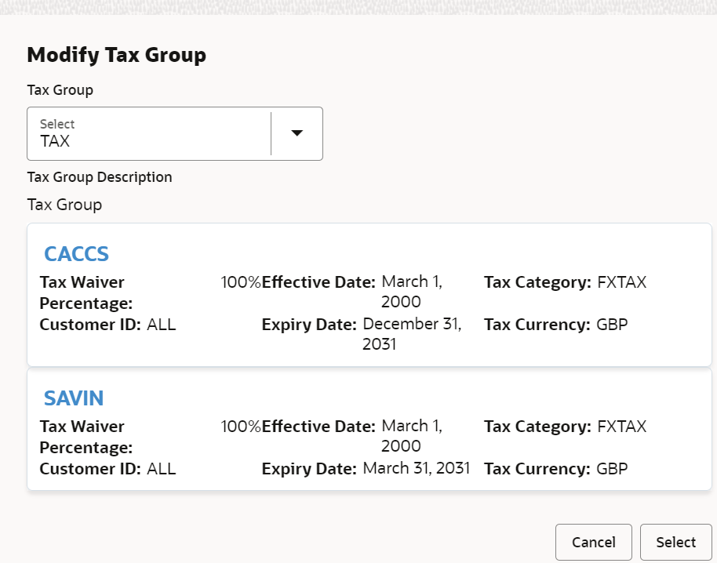Click the Cancel button
The height and width of the screenshot is (563, 717).
(594, 542)
